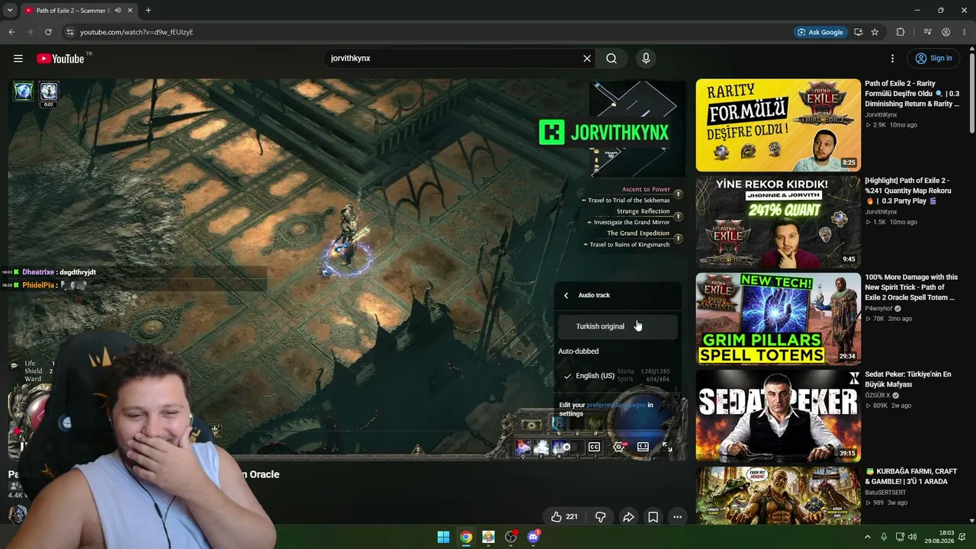Open the Grim Pillars Spell Totems thumbnail
Screen dimensions: 976x549
point(778,319)
